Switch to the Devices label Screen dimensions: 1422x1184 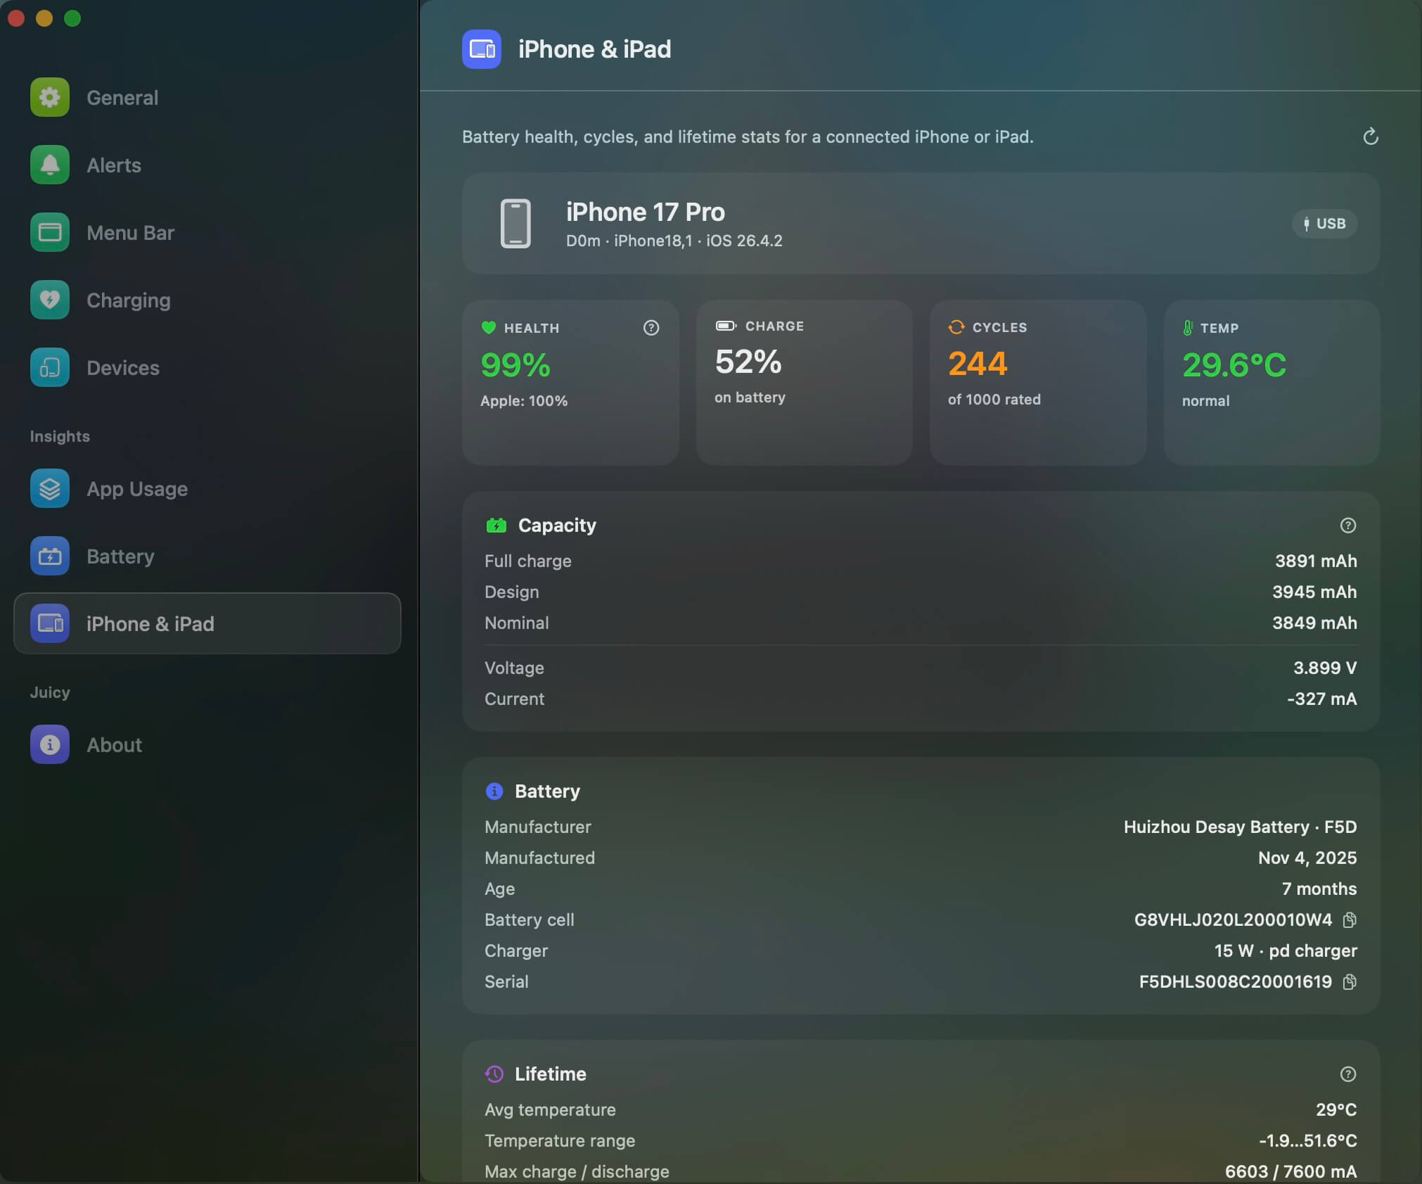[123, 368]
